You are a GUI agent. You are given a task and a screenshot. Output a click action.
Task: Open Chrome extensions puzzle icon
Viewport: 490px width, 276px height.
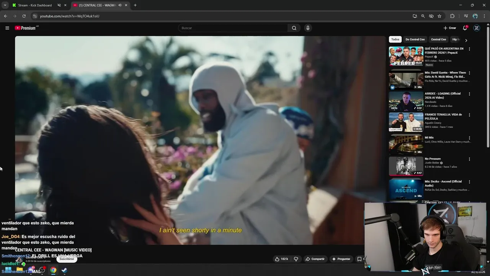pyautogui.click(x=452, y=16)
